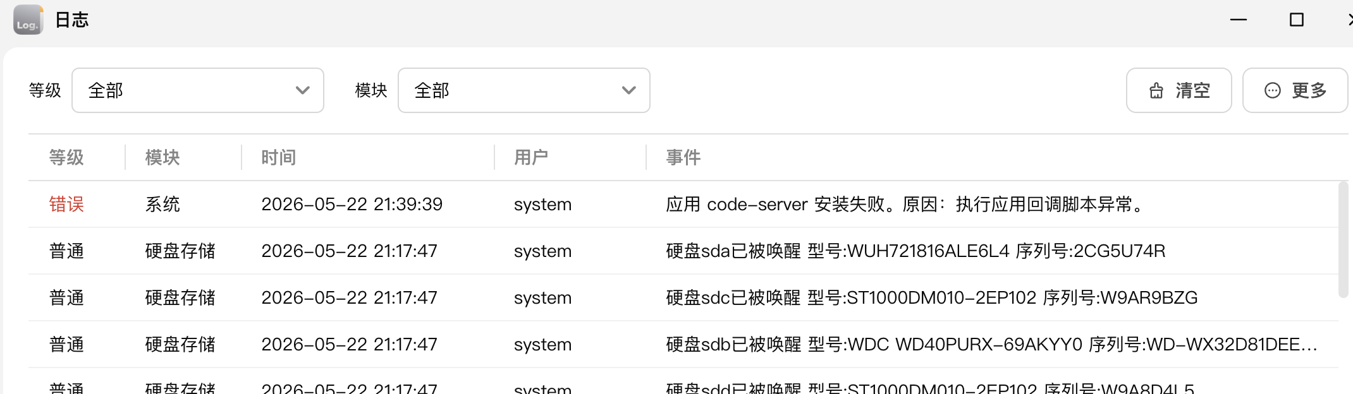Click the Log app icon in title bar
1353x394 pixels.
(x=28, y=20)
